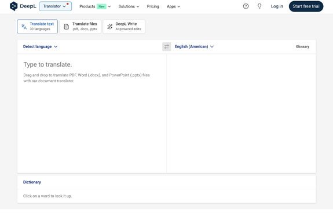Click the lightbulb tips icon
333x213 pixels.
tap(259, 6)
